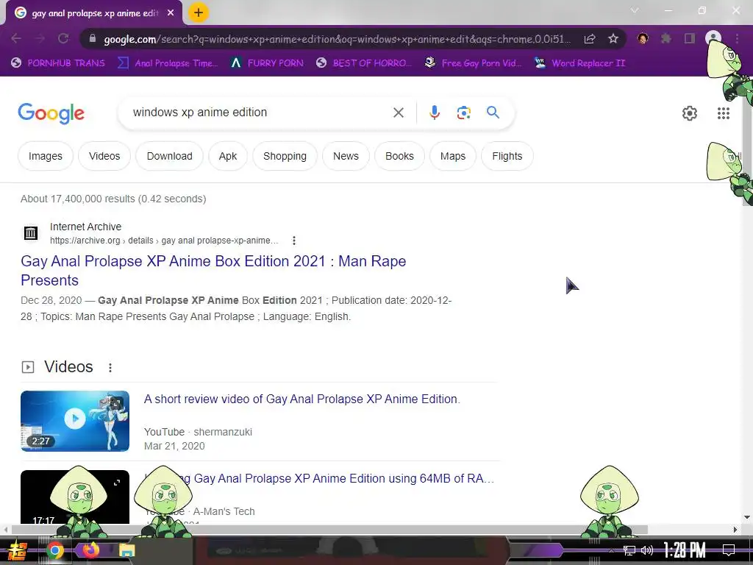
Task: Play the 17:17 video thumbnail
Action: 75,497
